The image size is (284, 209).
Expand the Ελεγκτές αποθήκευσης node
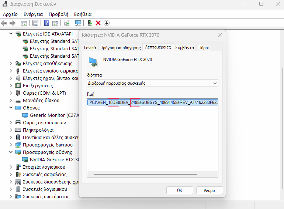(11, 63)
